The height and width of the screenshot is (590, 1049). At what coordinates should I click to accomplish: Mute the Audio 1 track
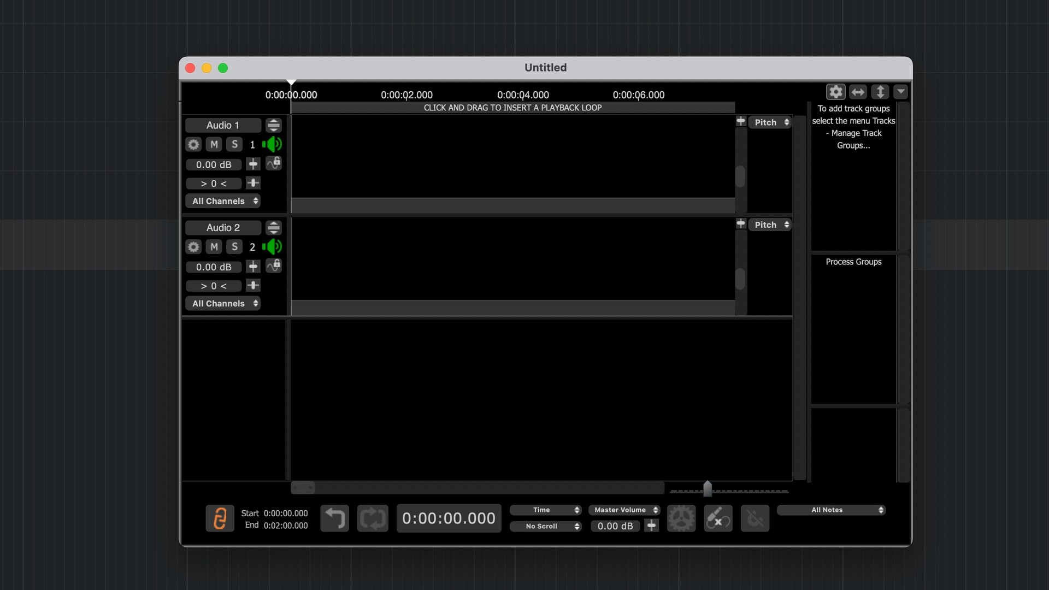coord(214,144)
